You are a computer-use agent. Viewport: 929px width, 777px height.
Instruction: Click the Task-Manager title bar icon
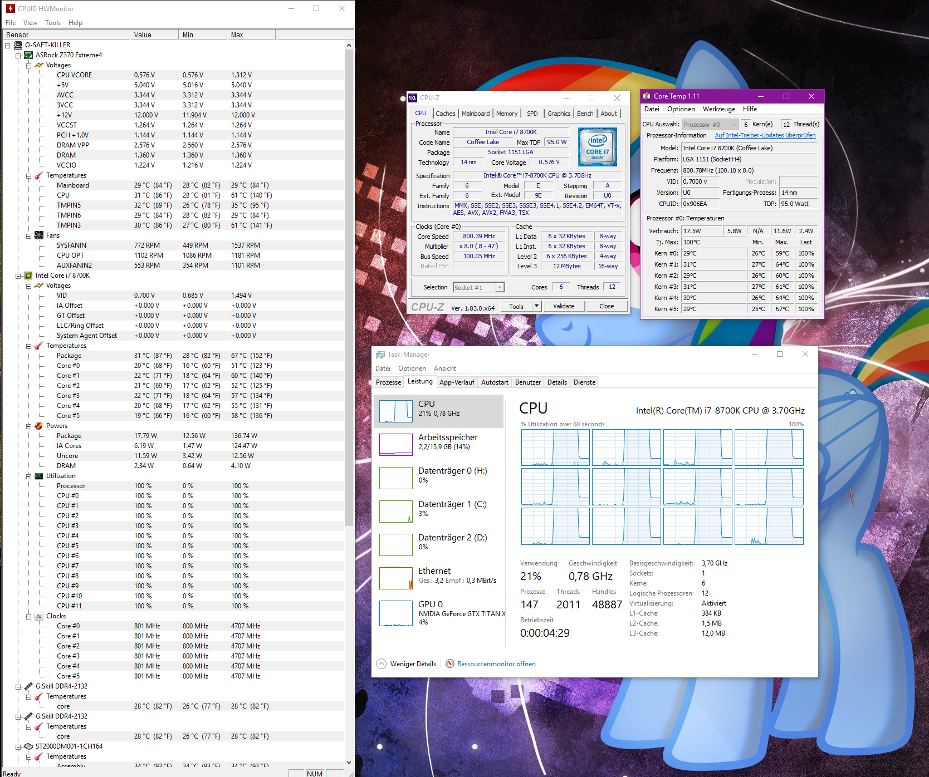coord(380,355)
